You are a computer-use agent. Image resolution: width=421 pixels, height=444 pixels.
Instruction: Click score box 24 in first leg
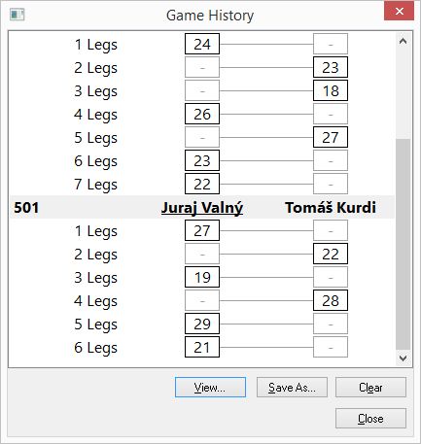tap(202, 44)
